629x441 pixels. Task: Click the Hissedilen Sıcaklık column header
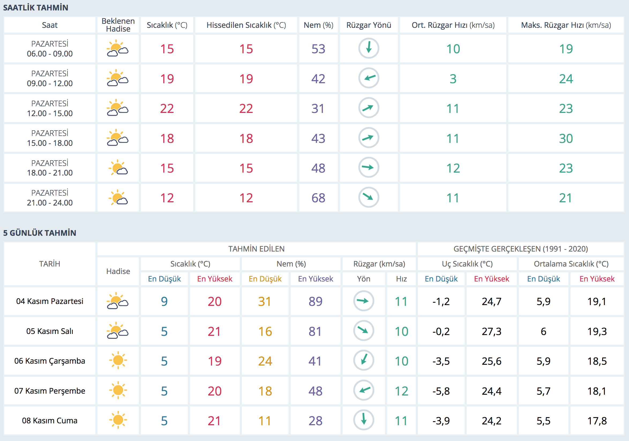tap(246, 25)
